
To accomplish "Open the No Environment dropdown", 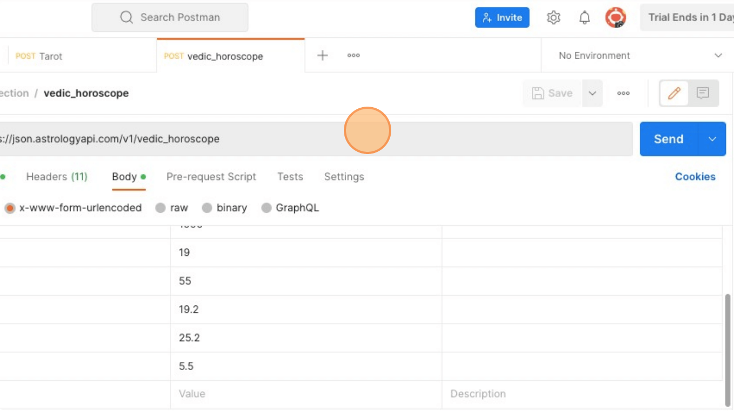I will pos(640,55).
